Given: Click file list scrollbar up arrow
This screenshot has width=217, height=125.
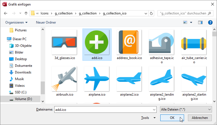Looking at the screenshot, I should point(214,29).
